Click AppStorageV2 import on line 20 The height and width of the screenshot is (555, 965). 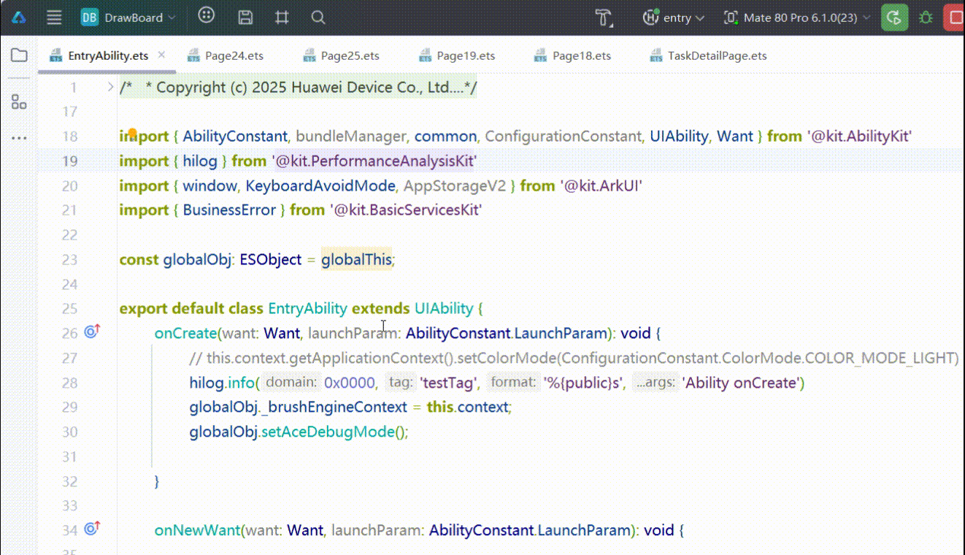coord(455,185)
